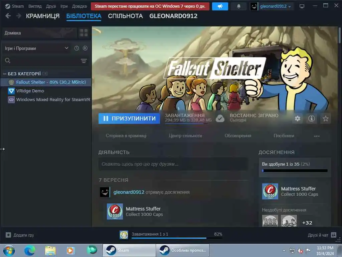The image size is (342, 257).
Task: Open the Ігри menu
Action: (x=64, y=6)
